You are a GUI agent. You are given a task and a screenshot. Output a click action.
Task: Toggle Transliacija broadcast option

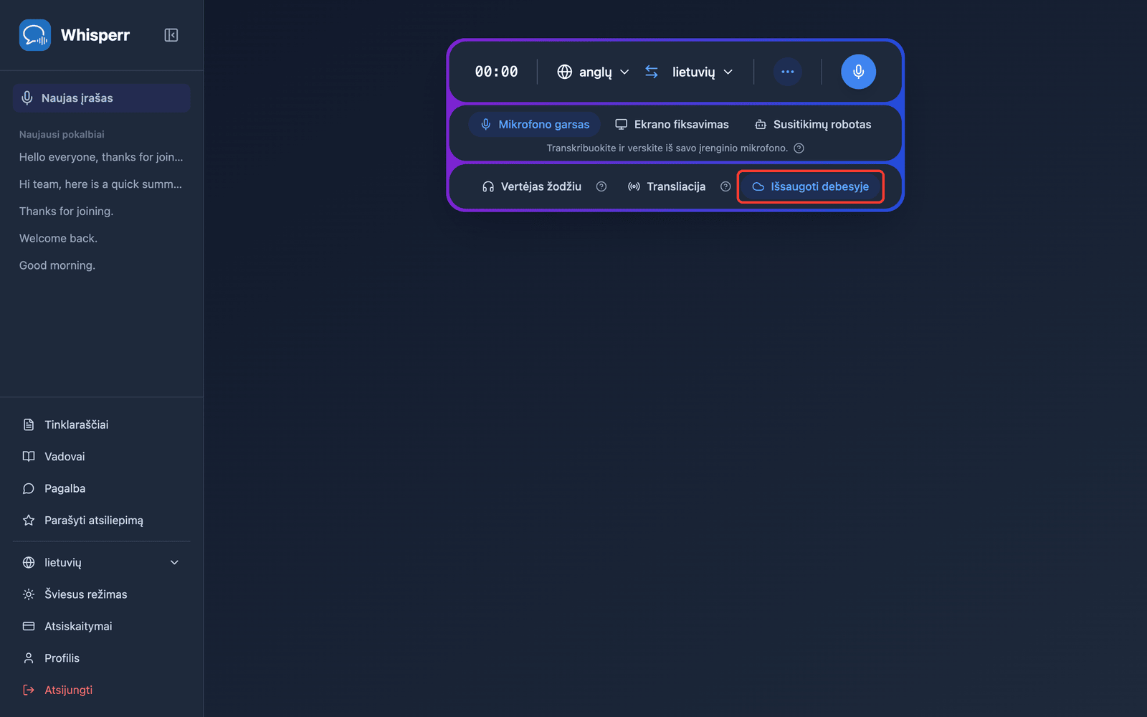click(x=667, y=186)
